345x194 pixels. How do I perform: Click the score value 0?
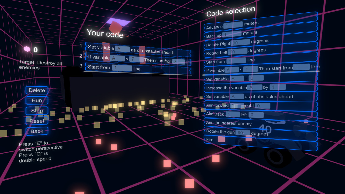point(36,50)
